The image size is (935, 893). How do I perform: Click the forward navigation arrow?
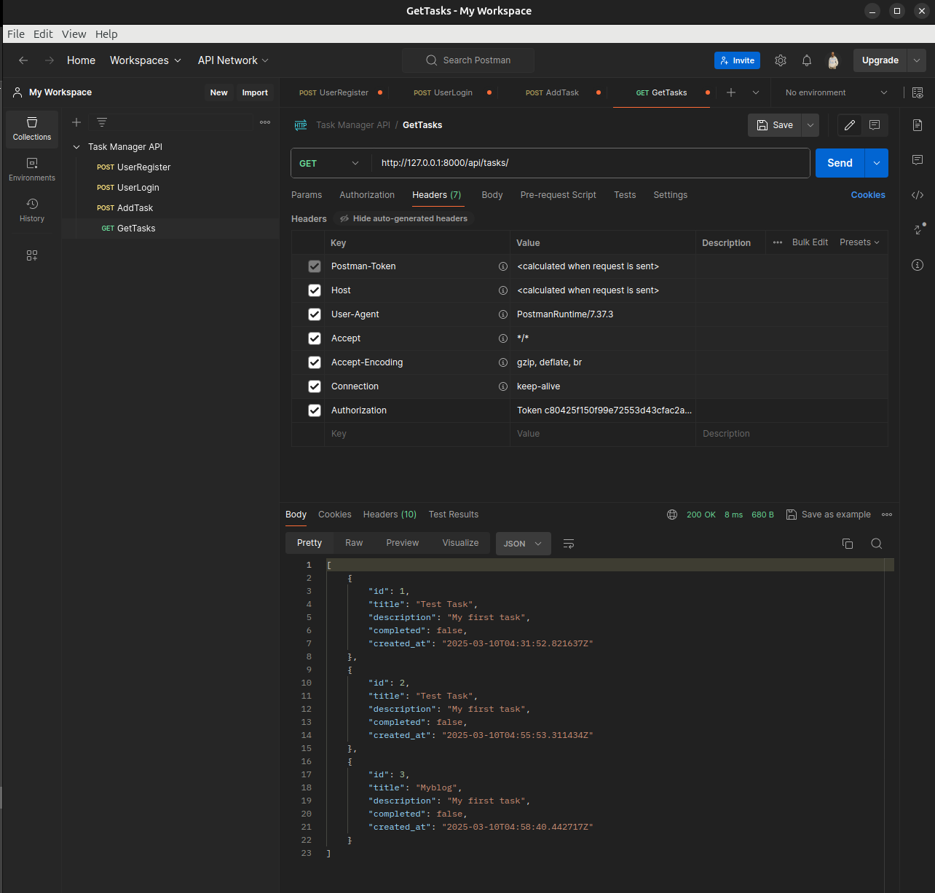[x=50, y=60]
